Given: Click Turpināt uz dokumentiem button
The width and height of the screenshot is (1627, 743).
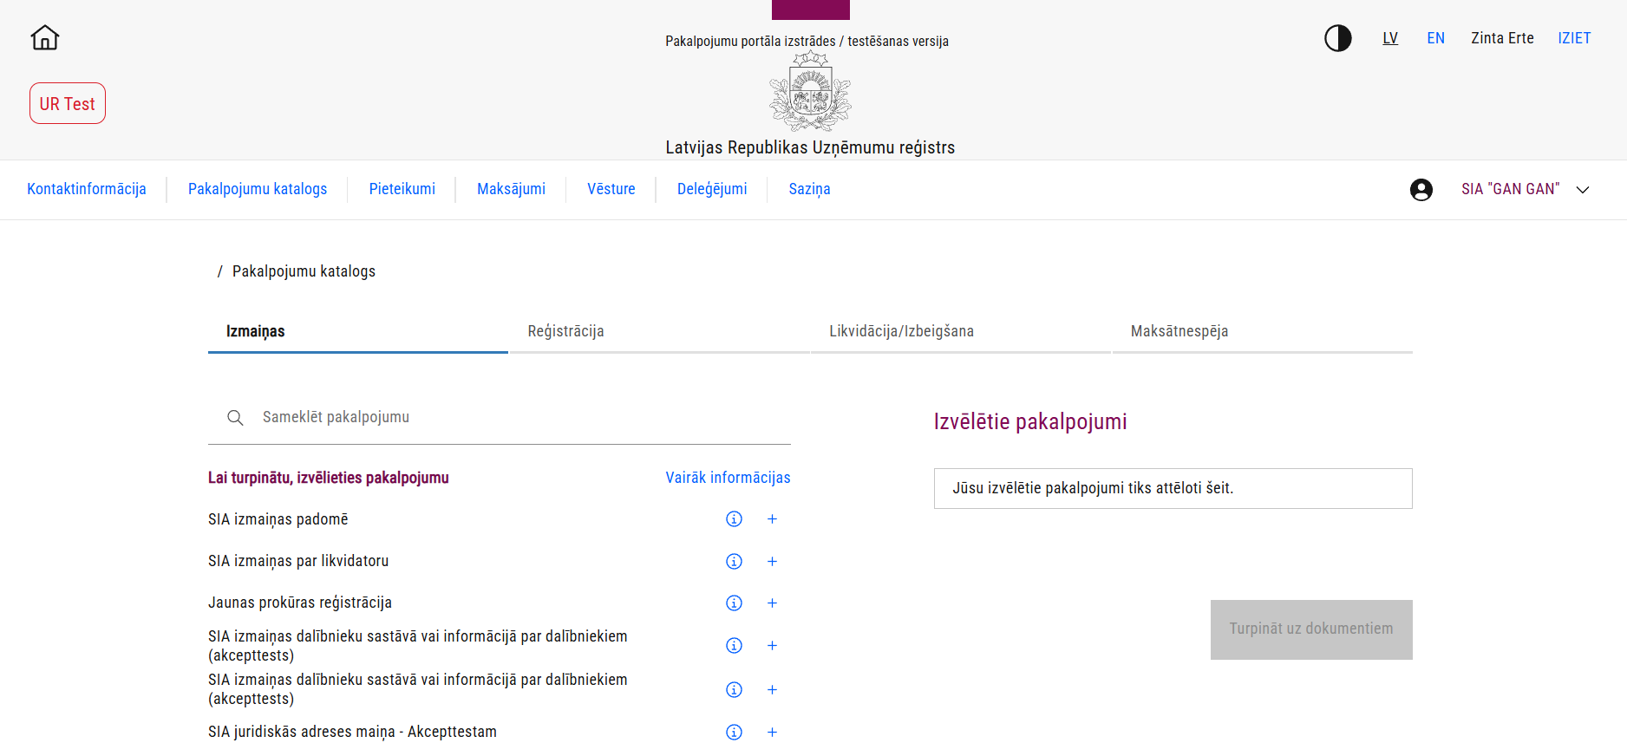Looking at the screenshot, I should click(1311, 629).
